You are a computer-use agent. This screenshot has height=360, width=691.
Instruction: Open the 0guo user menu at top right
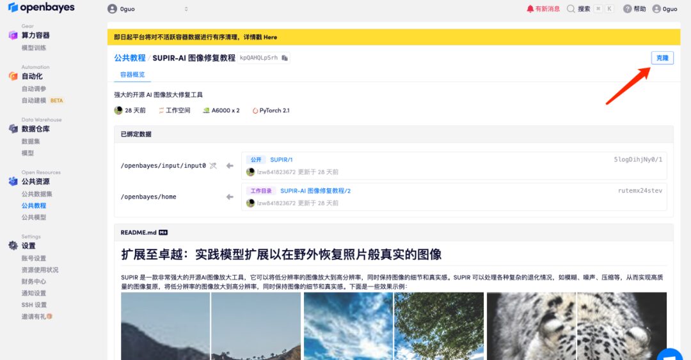point(665,9)
